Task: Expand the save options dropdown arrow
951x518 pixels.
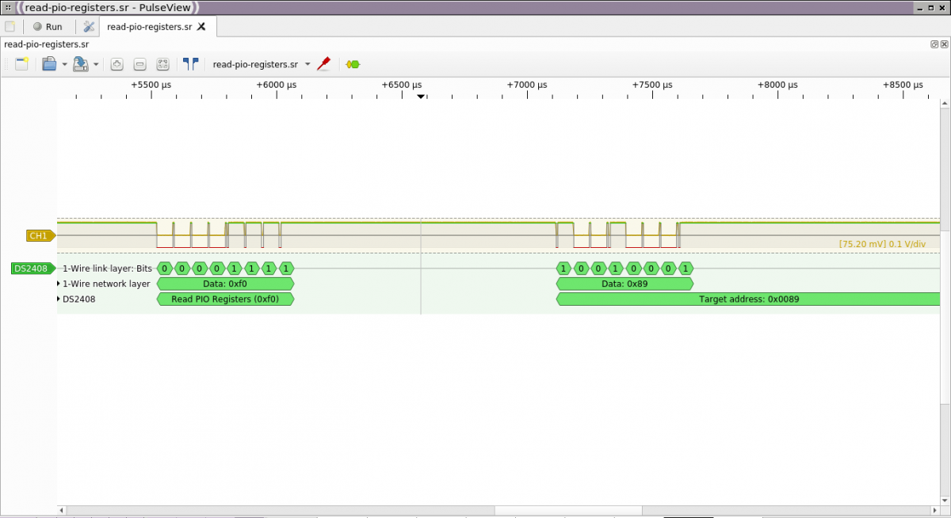Action: pyautogui.click(x=96, y=65)
